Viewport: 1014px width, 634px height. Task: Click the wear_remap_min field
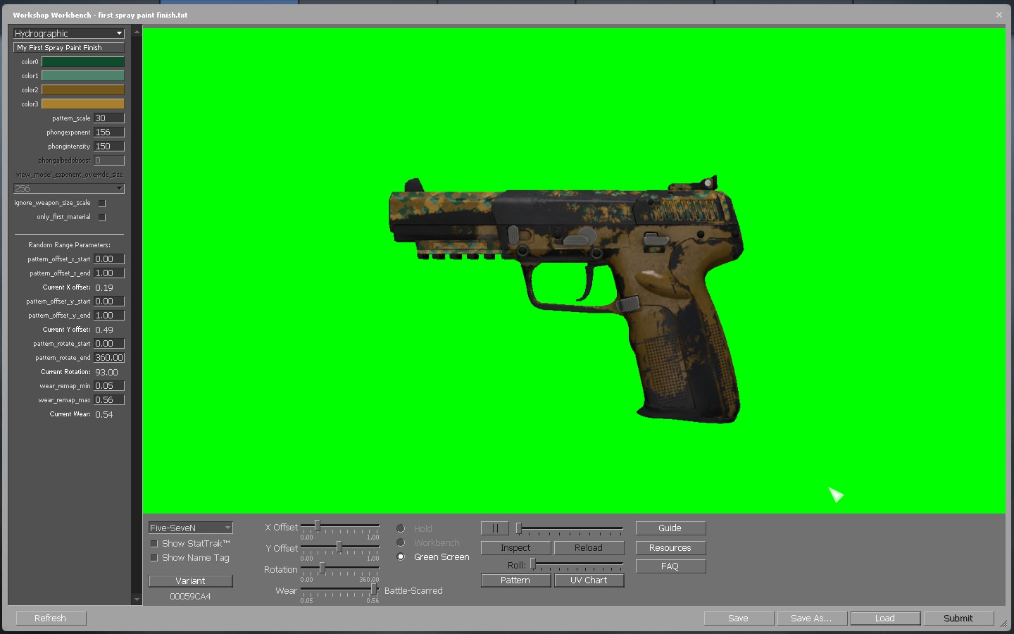click(x=109, y=386)
